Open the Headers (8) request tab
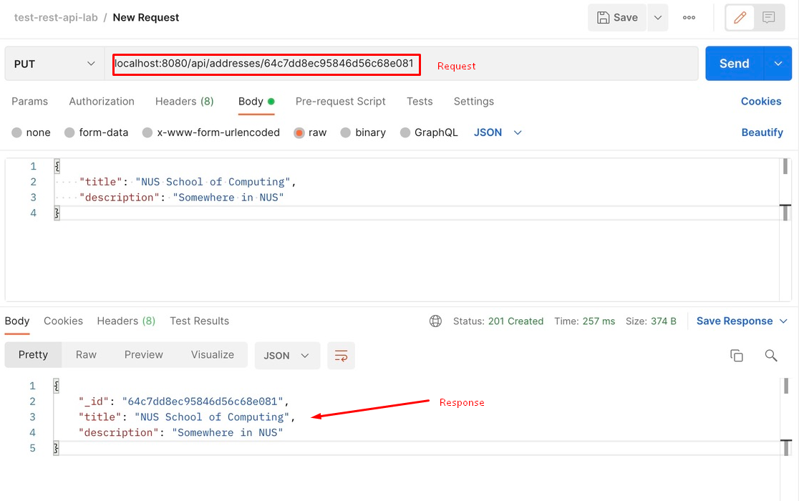This screenshot has height=501, width=799. (184, 102)
